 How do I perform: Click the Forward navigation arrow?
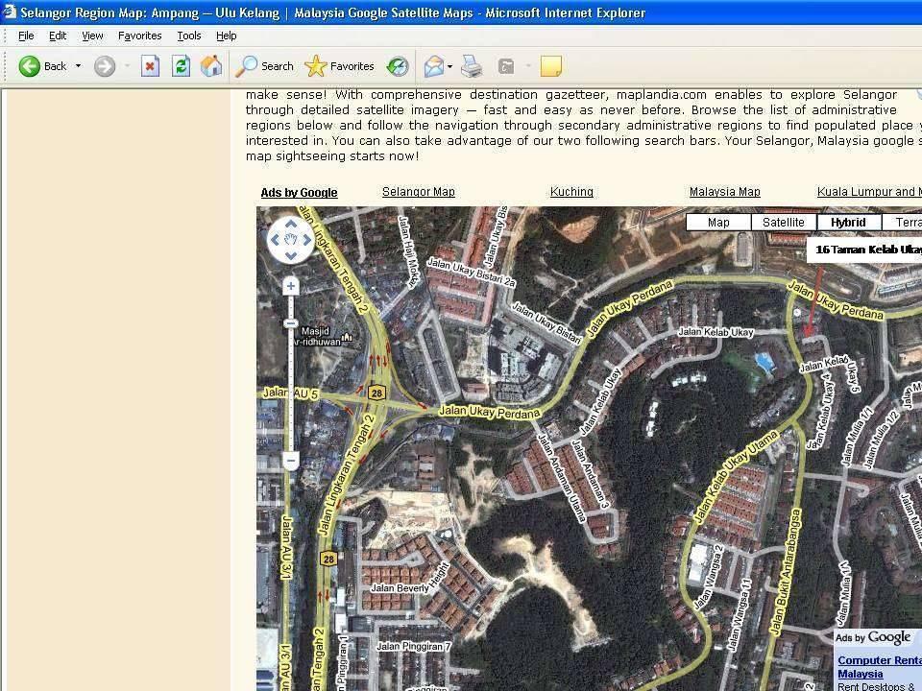pyautogui.click(x=105, y=66)
